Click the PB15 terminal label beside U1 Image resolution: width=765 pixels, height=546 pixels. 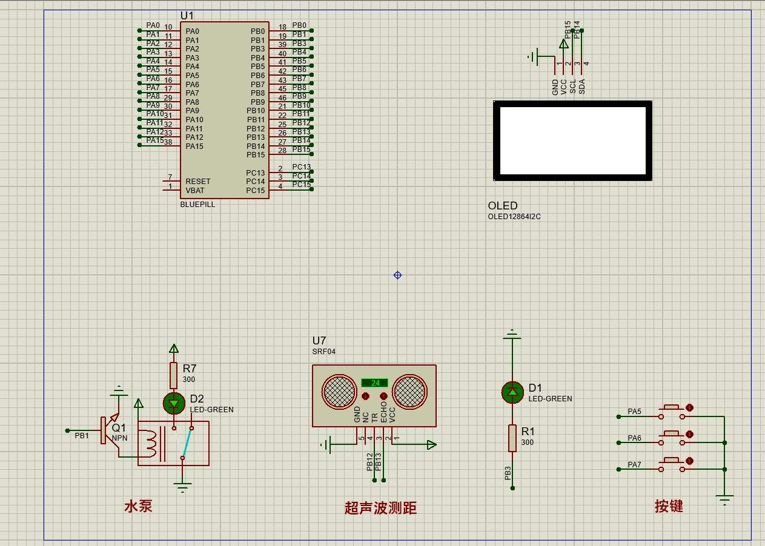pyautogui.click(x=301, y=150)
